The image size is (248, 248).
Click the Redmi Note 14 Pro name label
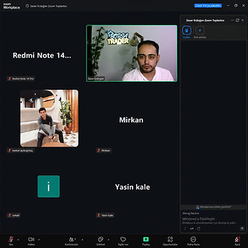[21, 78]
